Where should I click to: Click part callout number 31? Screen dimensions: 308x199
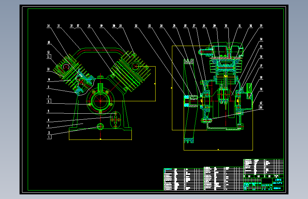pos(240,25)
